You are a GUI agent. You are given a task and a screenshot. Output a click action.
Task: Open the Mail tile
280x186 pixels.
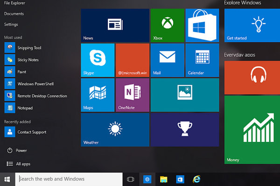click(168, 60)
